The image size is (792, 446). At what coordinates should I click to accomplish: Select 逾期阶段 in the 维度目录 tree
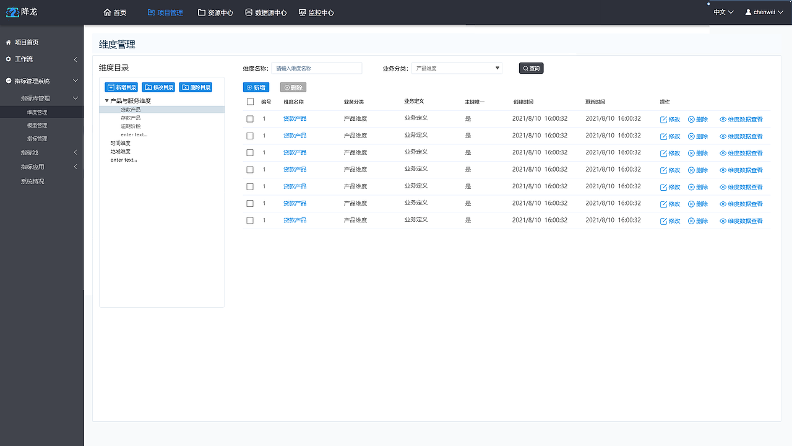pyautogui.click(x=131, y=126)
